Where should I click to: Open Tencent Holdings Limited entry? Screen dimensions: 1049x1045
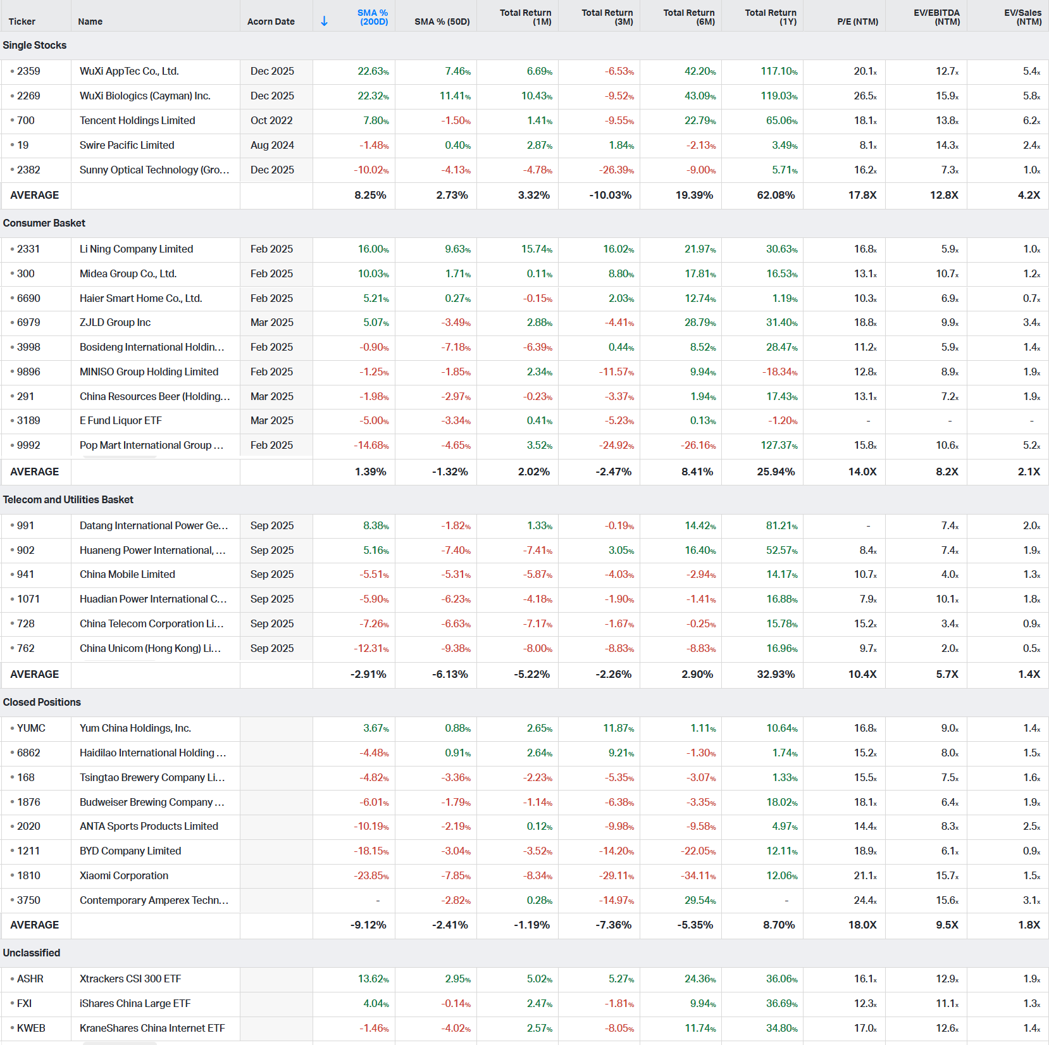pyautogui.click(x=137, y=121)
